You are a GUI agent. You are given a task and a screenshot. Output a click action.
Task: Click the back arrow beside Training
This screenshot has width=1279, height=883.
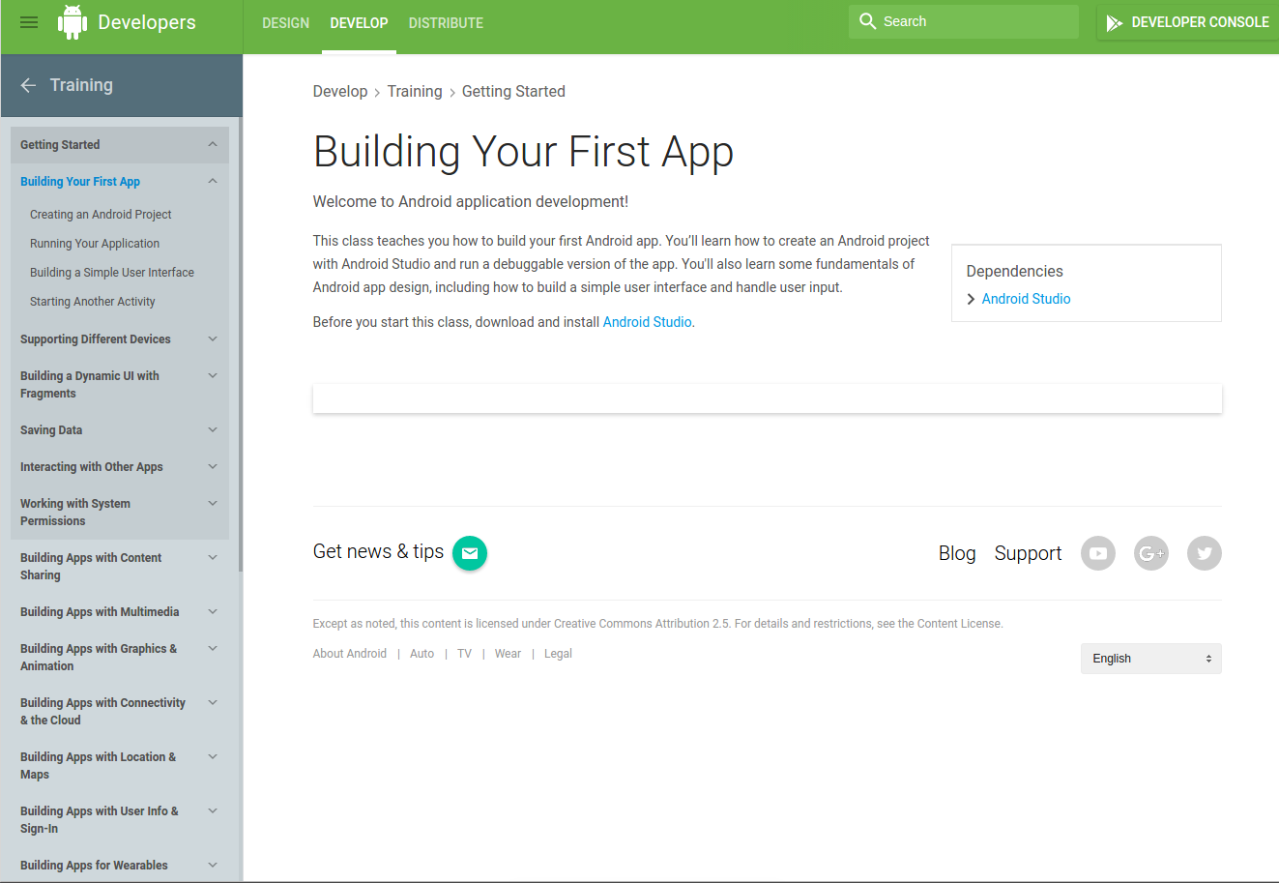click(x=28, y=85)
